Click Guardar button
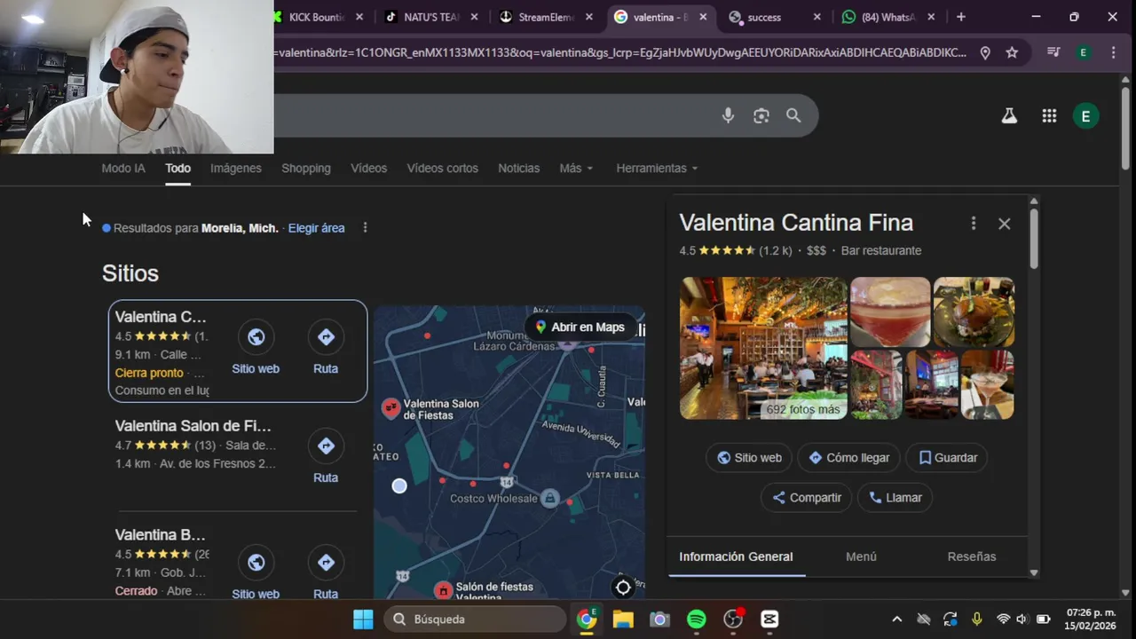Image resolution: width=1136 pixels, height=639 pixels. coord(947,458)
